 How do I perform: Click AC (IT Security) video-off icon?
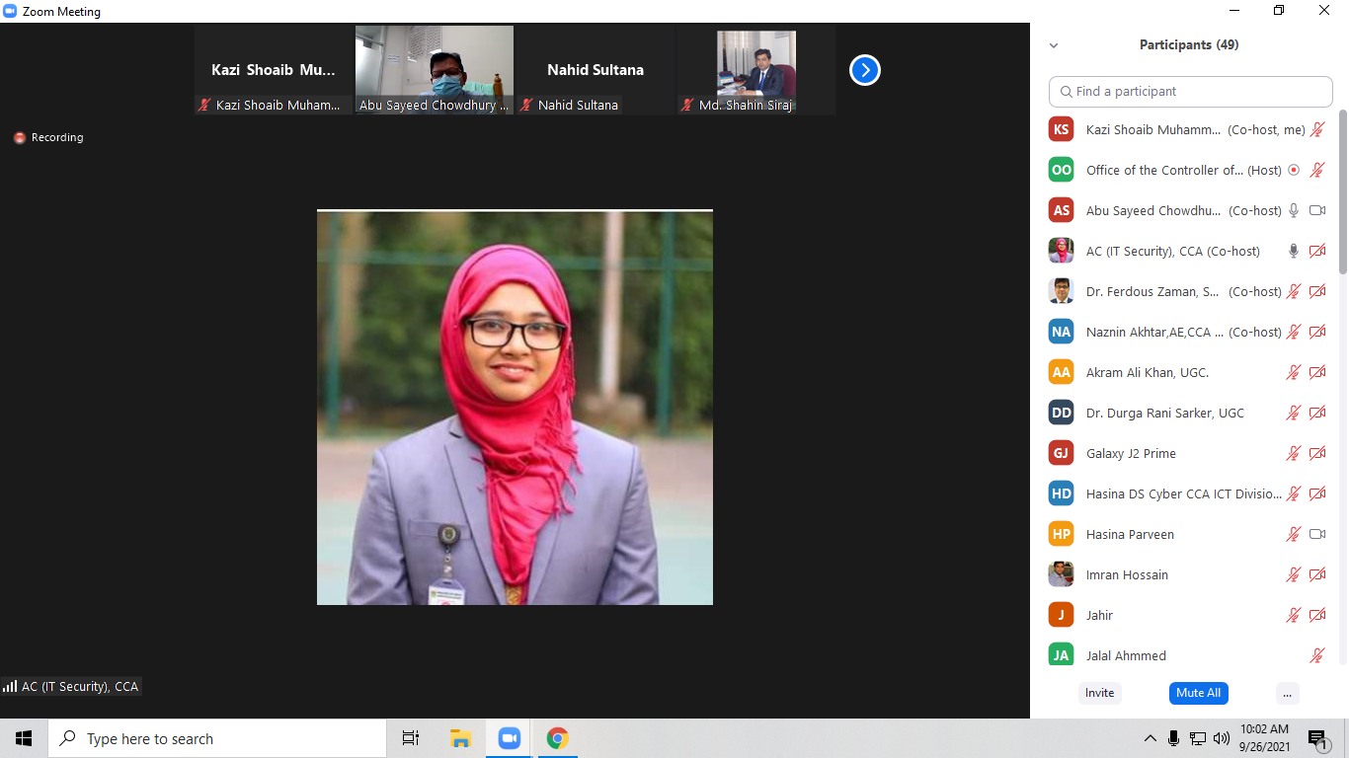point(1316,251)
